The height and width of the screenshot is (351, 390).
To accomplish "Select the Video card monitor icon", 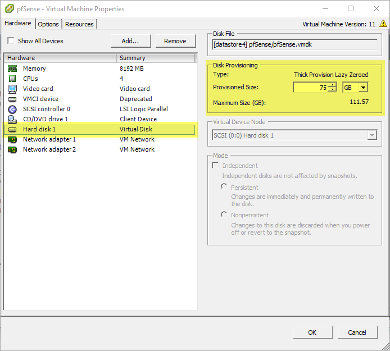I will pyautogui.click(x=12, y=89).
